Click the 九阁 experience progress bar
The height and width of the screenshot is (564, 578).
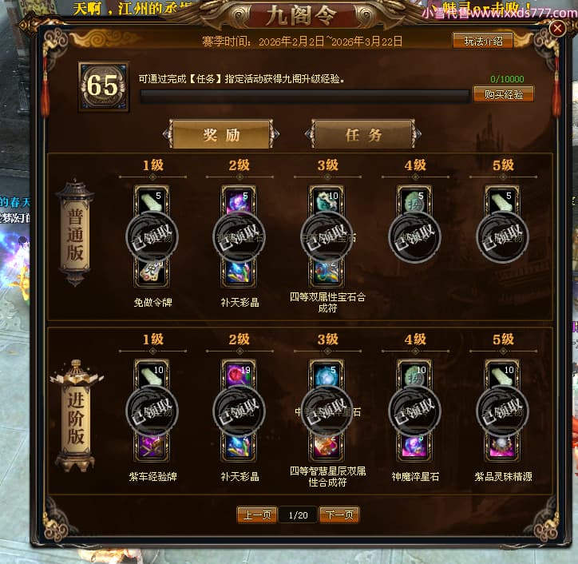click(x=304, y=97)
